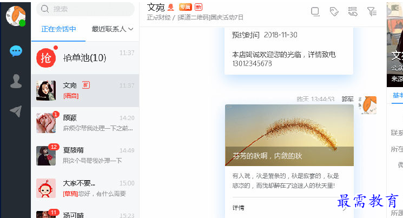Open the 抢单池(10) entry

point(85,58)
